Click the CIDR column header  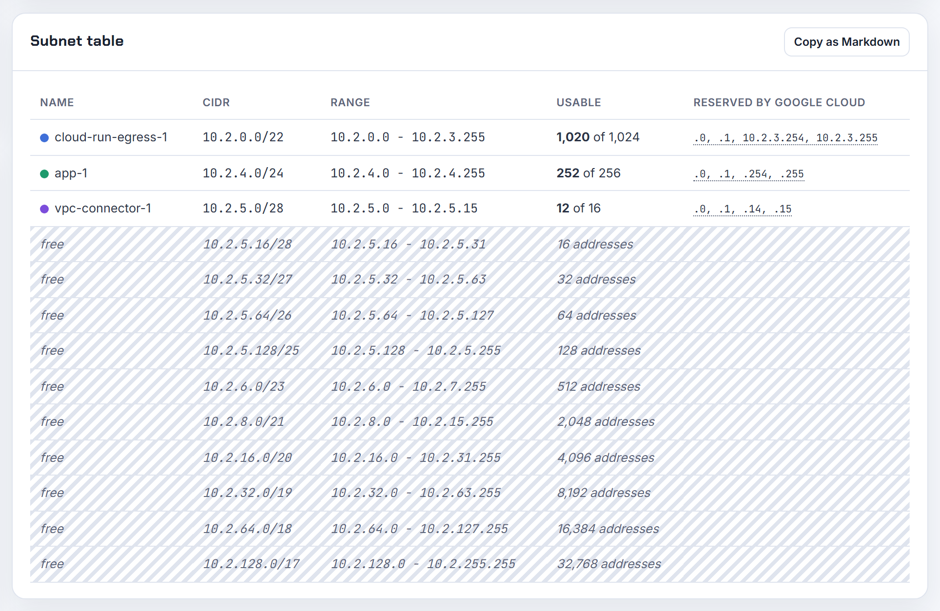point(216,102)
